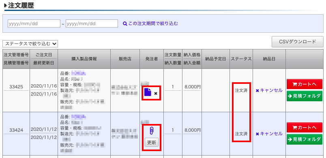Download the order history via CSVダウンロード
Image resolution: width=326 pixels, height=158 pixels.
[x=298, y=42]
